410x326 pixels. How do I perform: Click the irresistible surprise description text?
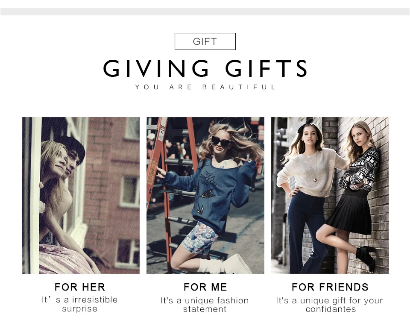click(80, 304)
